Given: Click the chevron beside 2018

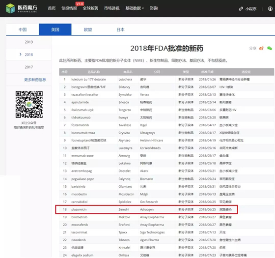Looking at the screenshot, I should (x=21, y=55).
